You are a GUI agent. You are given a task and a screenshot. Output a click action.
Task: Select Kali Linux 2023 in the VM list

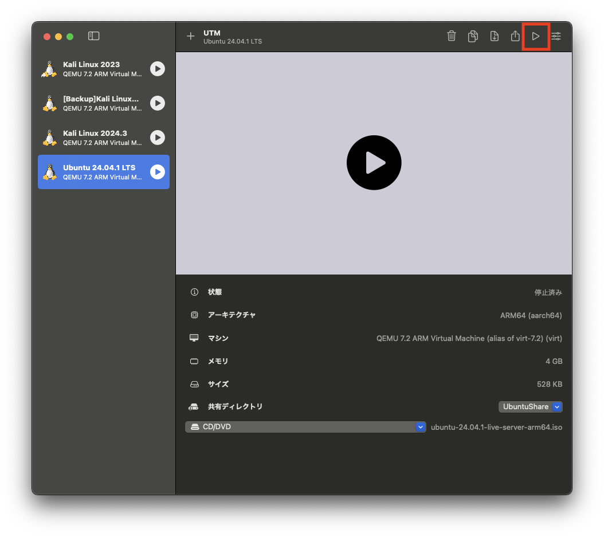(x=104, y=69)
